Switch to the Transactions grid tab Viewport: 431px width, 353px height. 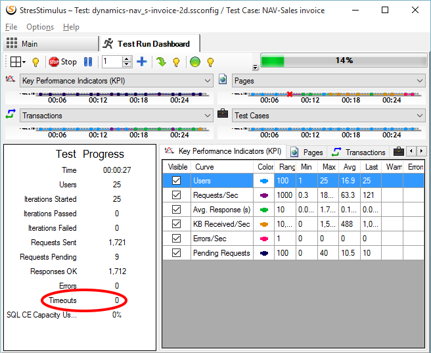359,152
